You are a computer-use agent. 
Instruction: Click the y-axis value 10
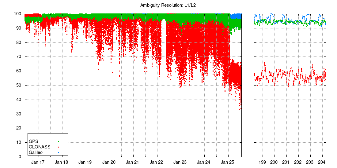pos(19,143)
